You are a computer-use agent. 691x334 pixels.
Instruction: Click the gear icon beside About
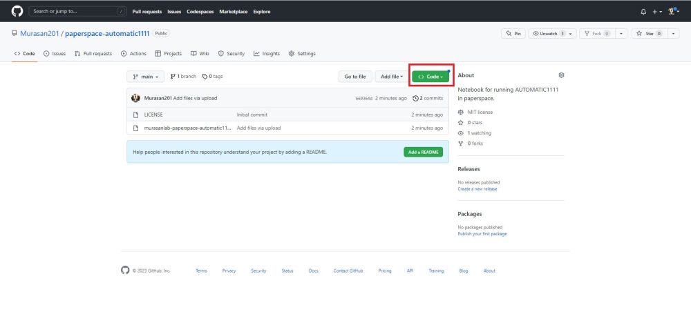(x=561, y=75)
